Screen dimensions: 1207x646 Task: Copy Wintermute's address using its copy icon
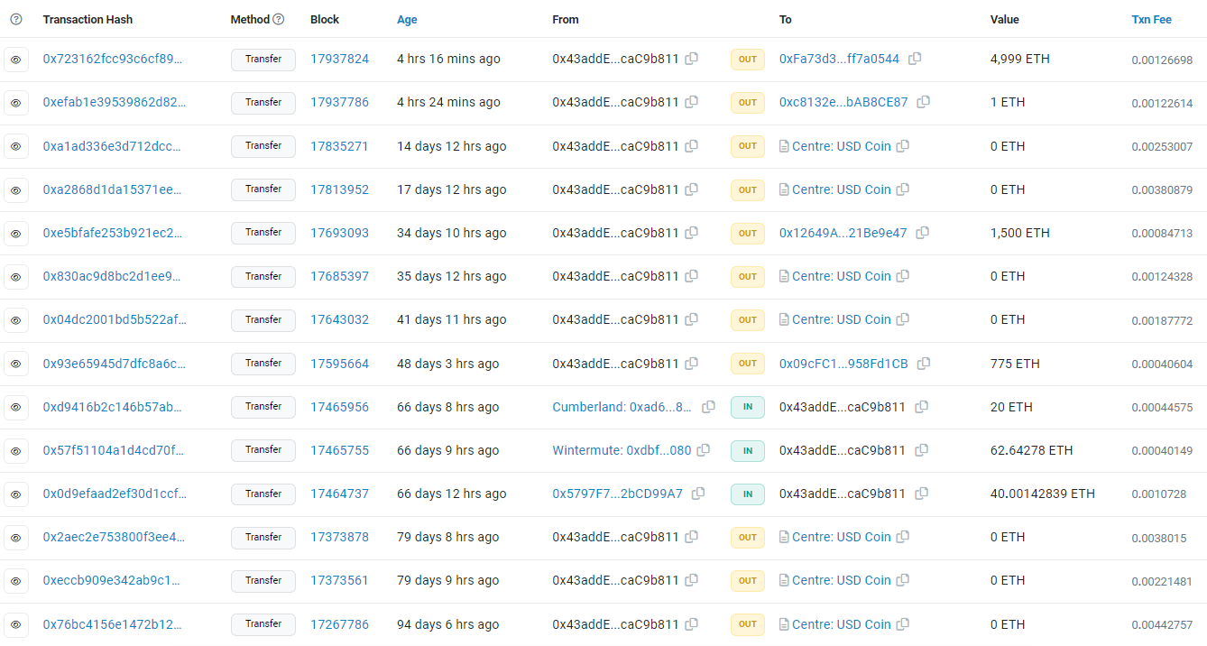tap(701, 450)
